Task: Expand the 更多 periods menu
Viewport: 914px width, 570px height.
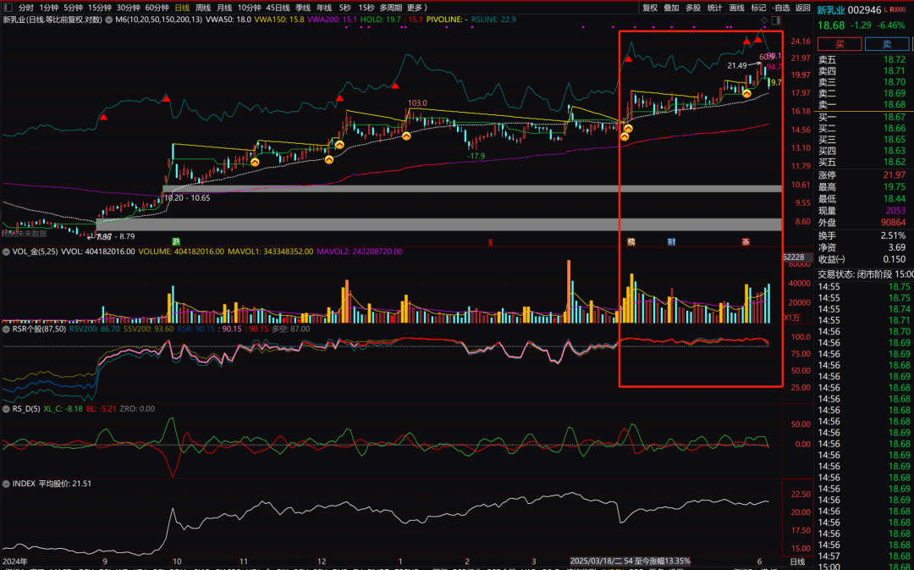Action: 416,8
